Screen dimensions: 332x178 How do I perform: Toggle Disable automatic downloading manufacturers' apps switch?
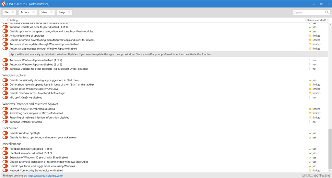(x=5, y=40)
